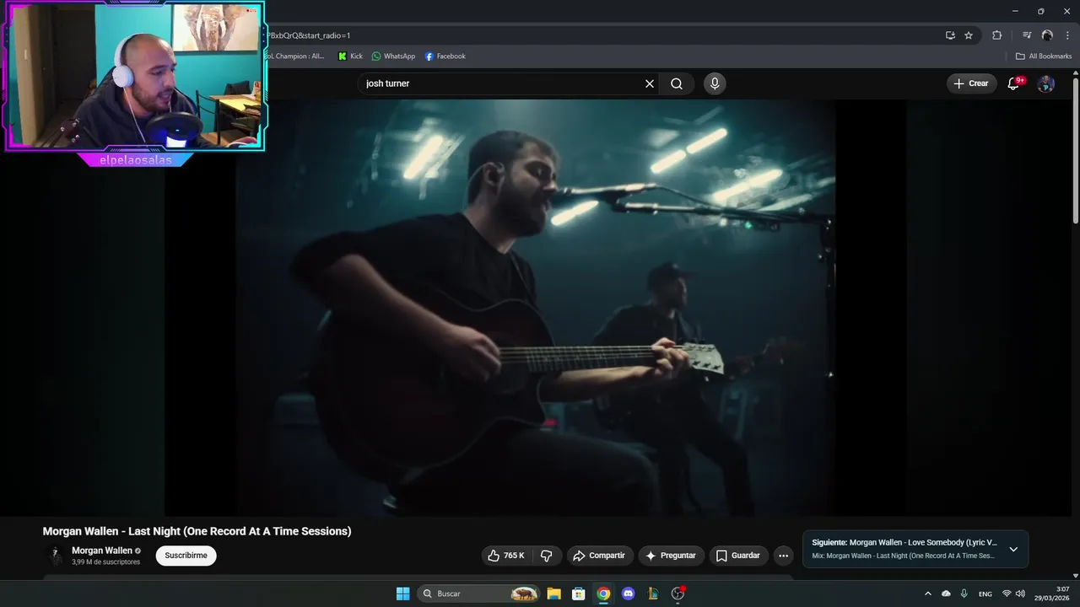This screenshot has width=1080, height=607.
Task: Like the video with the thumbs-up button
Action: pyautogui.click(x=508, y=556)
